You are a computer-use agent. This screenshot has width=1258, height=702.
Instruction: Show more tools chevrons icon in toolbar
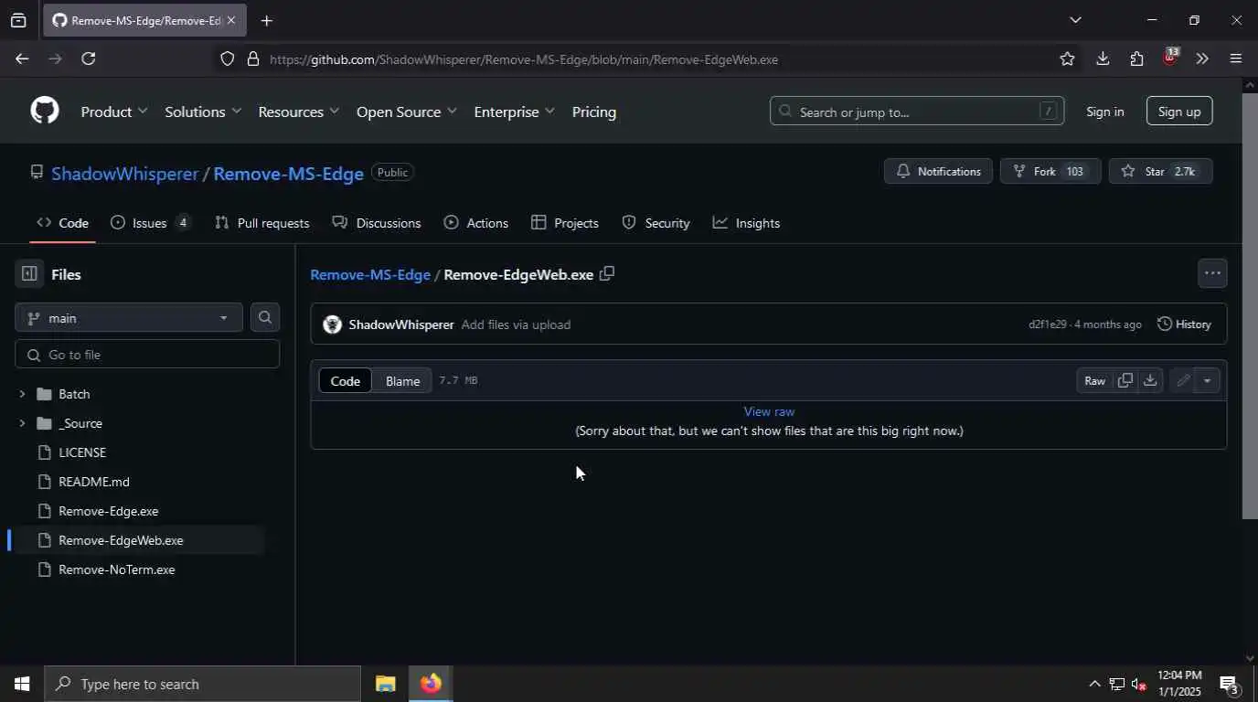[x=1202, y=58]
